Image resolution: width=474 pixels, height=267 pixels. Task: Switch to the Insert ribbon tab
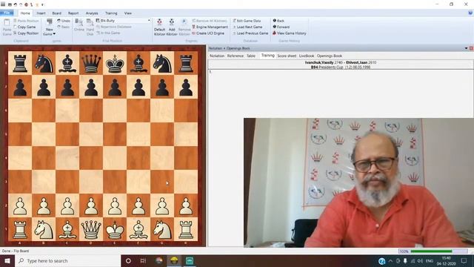41,13
